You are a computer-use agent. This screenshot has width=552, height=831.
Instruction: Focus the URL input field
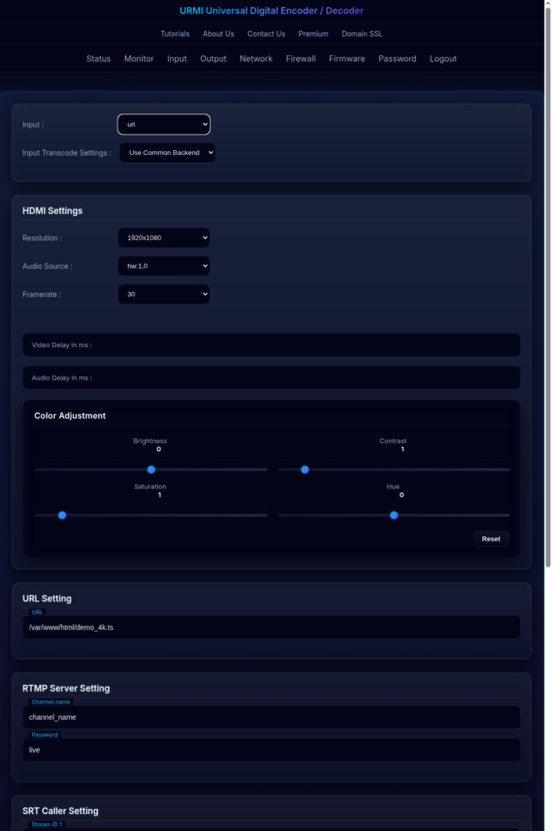(x=272, y=627)
